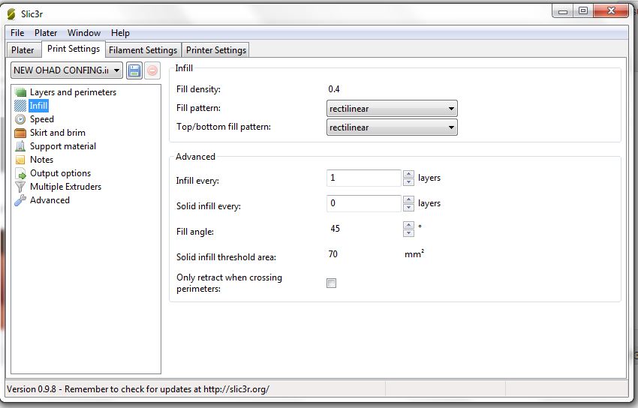This screenshot has width=638, height=408.
Task: Click the 'Fill density:' label
Action: click(x=199, y=89)
